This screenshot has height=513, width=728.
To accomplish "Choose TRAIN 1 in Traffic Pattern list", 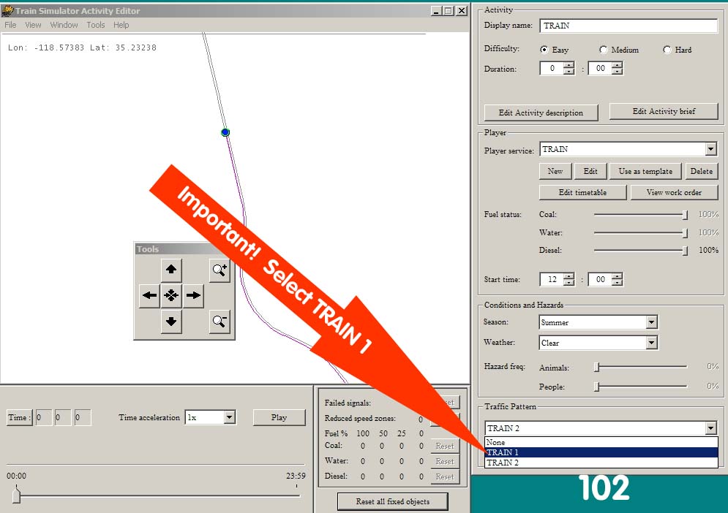I will pos(601,452).
